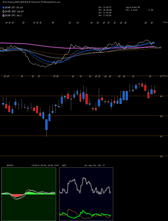This screenshot has height=221, width=168.
Task: Select the 'DOW PT: 34.1' legend text
Action: tap(13, 16)
